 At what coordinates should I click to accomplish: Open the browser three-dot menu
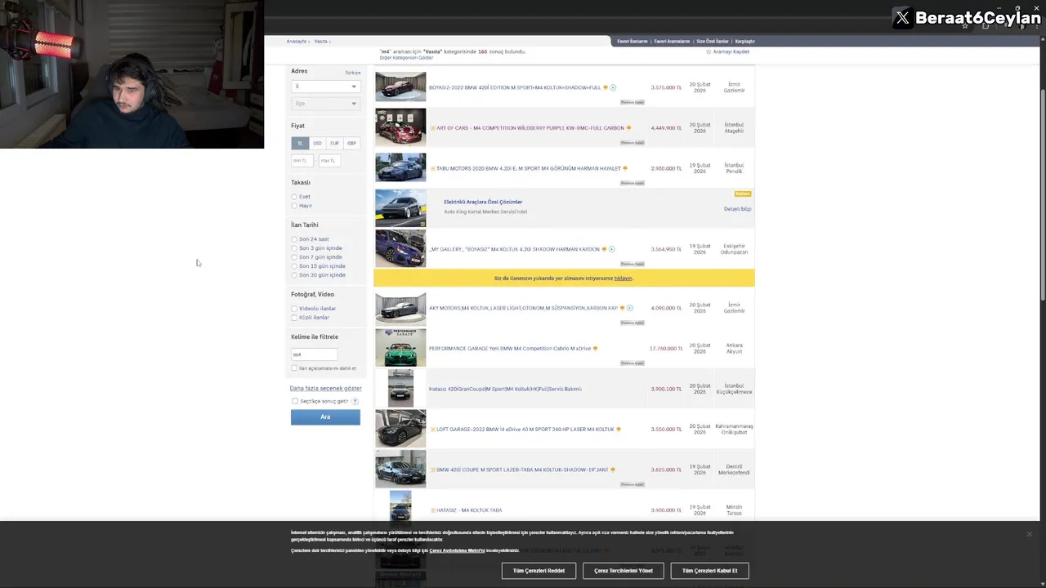coord(1038,26)
